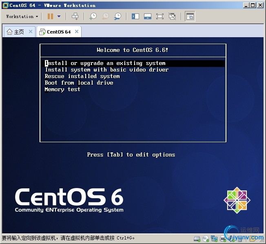Image resolution: width=266 pixels, height=244 pixels.
Task: Switch to Unity mode
Action: (172, 16)
